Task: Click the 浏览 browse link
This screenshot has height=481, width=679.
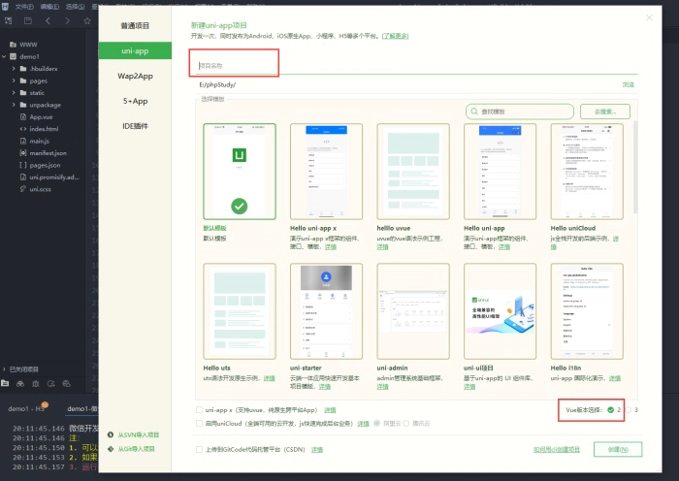Action: coord(629,85)
